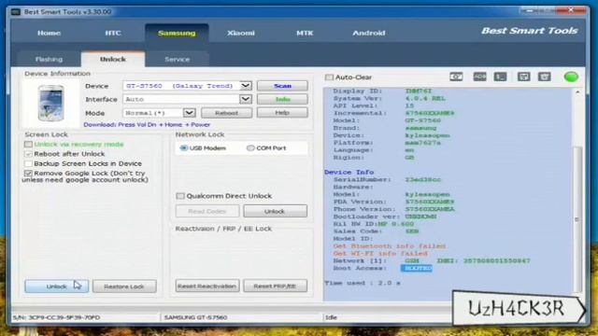Image resolution: width=598 pixels, height=336 pixels.
Task: Click the 'Bootloader ver:' log line
Action: coord(385,217)
